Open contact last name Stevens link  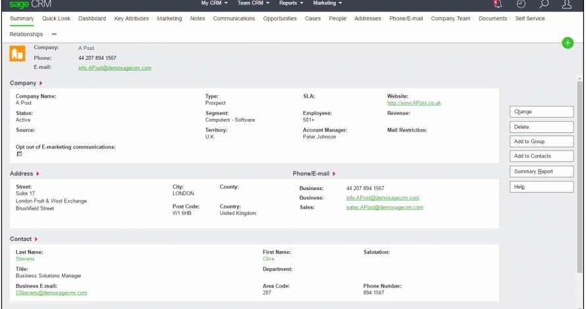25,259
